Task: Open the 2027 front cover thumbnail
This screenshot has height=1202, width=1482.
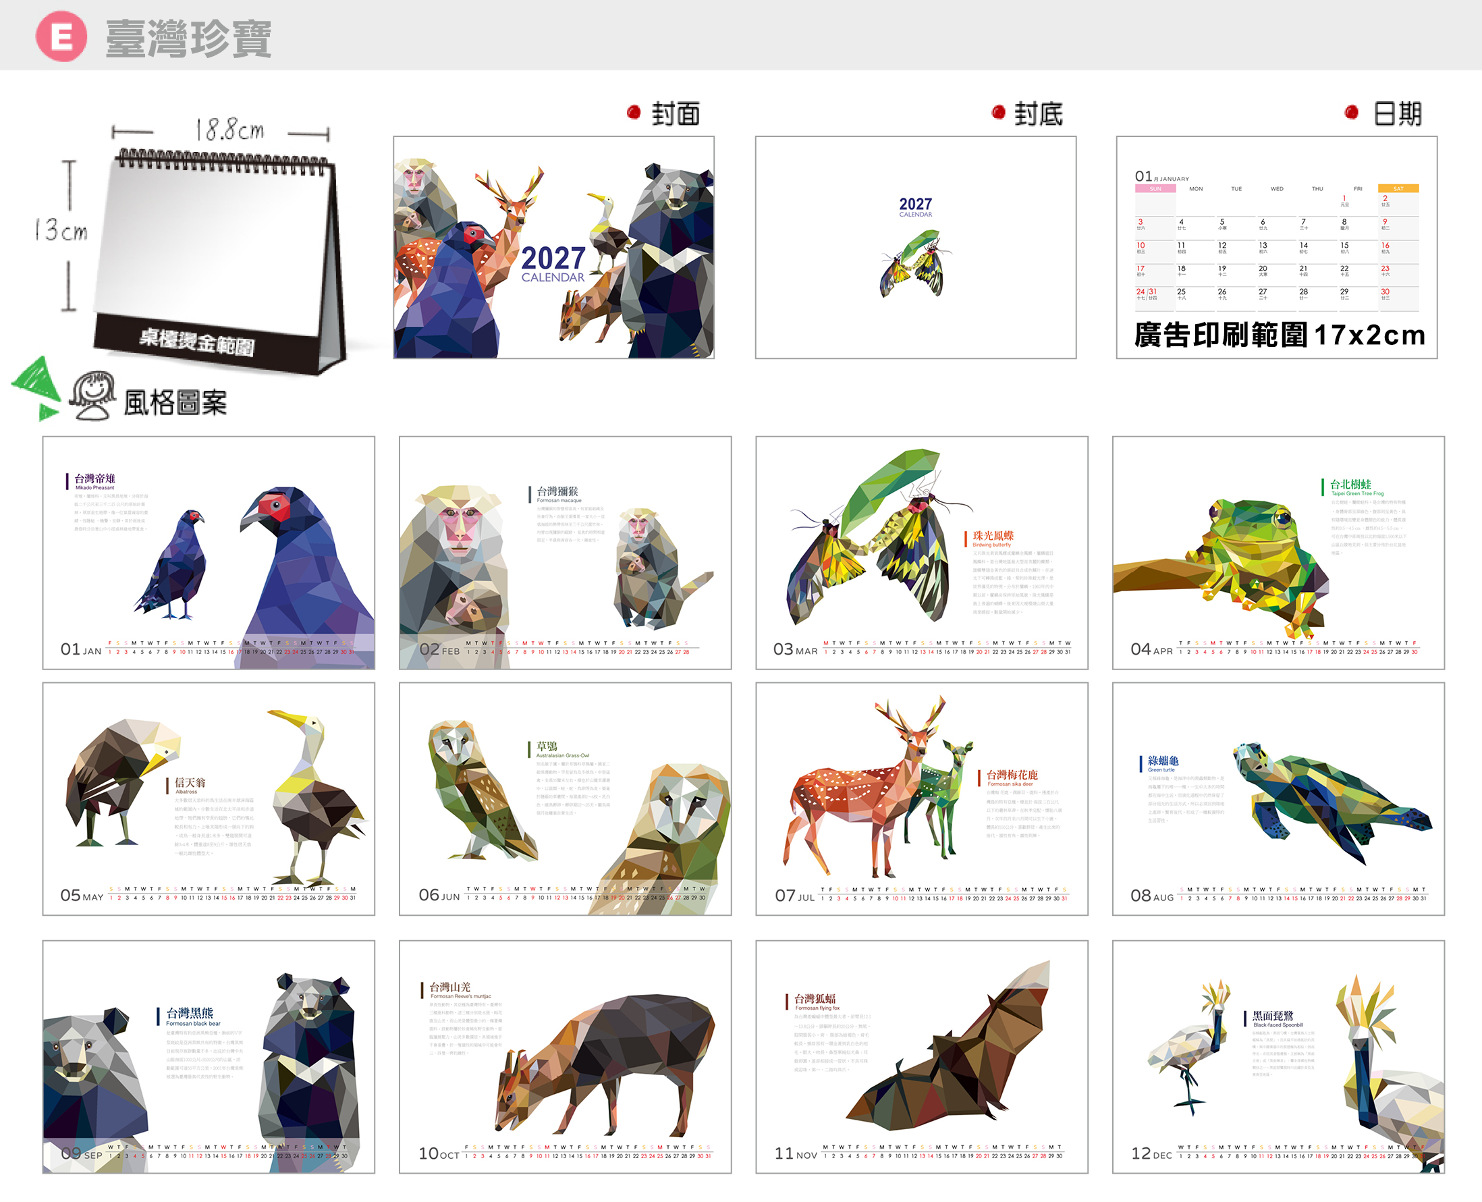Action: [x=554, y=247]
